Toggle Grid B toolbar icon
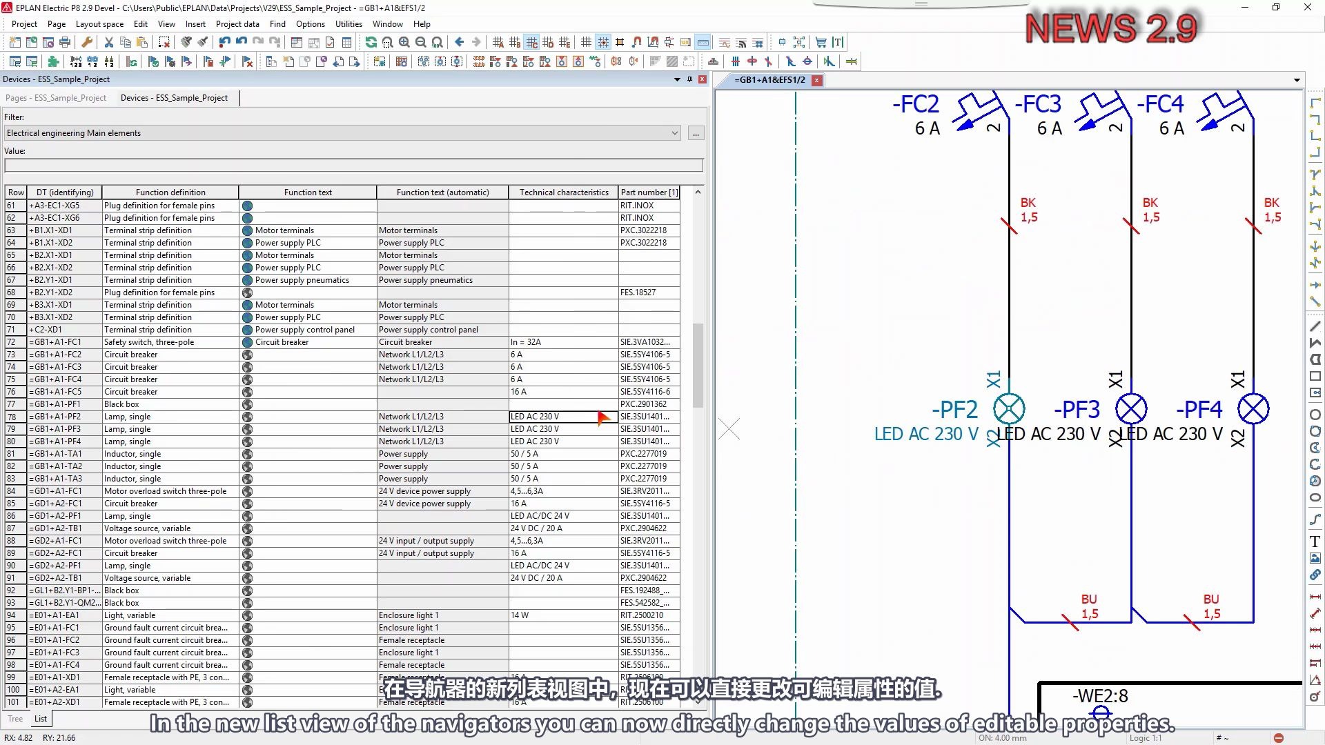 click(514, 42)
